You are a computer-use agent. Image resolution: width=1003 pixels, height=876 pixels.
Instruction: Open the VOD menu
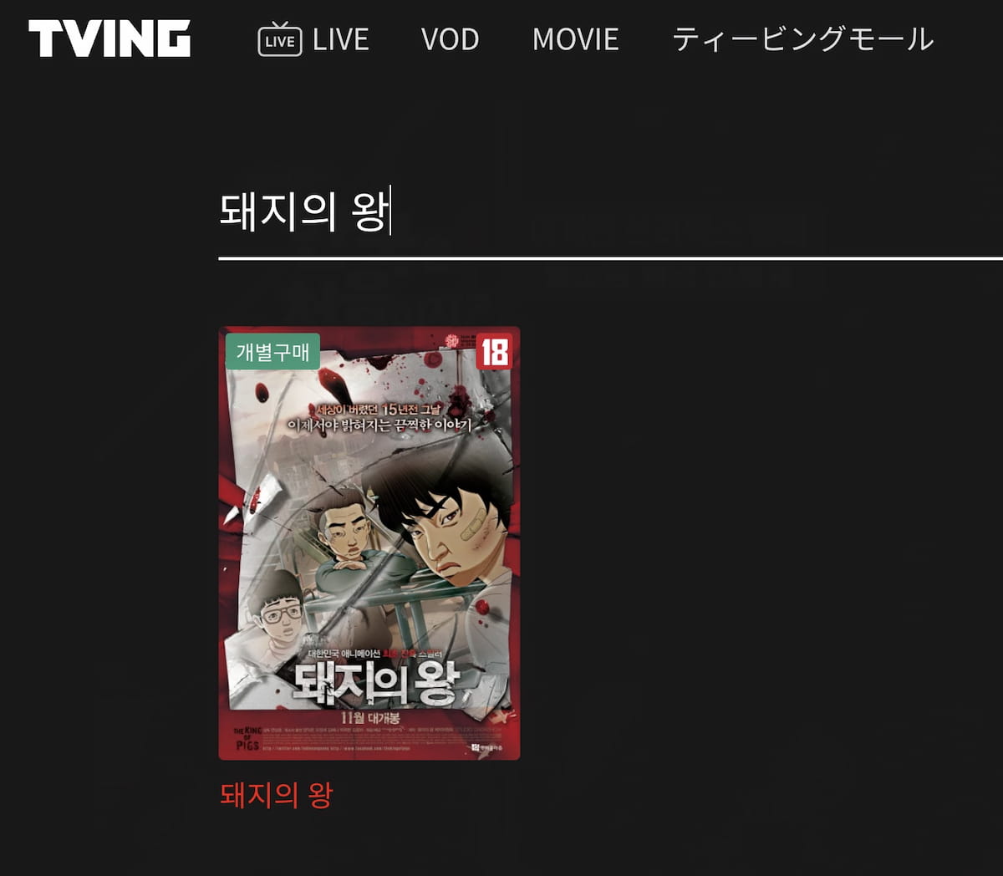[450, 39]
